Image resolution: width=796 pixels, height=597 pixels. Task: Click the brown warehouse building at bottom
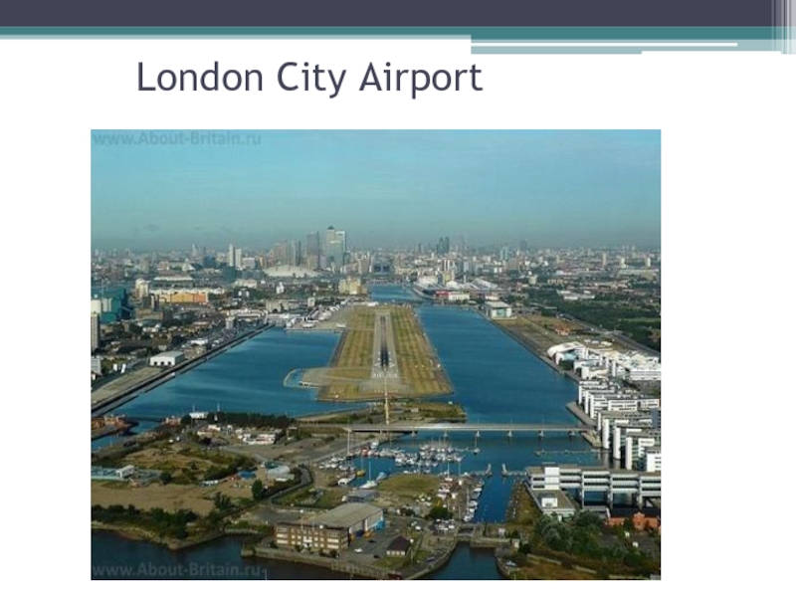click(329, 528)
